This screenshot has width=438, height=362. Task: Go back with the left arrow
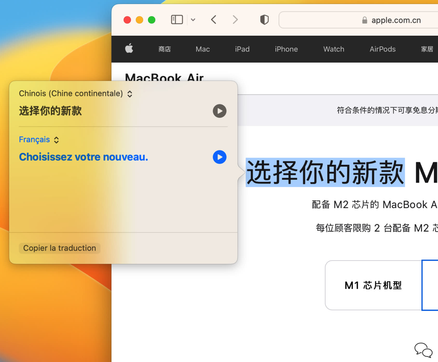214,20
